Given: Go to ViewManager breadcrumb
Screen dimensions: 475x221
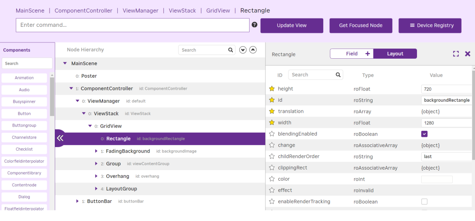Looking at the screenshot, I should tap(141, 11).
